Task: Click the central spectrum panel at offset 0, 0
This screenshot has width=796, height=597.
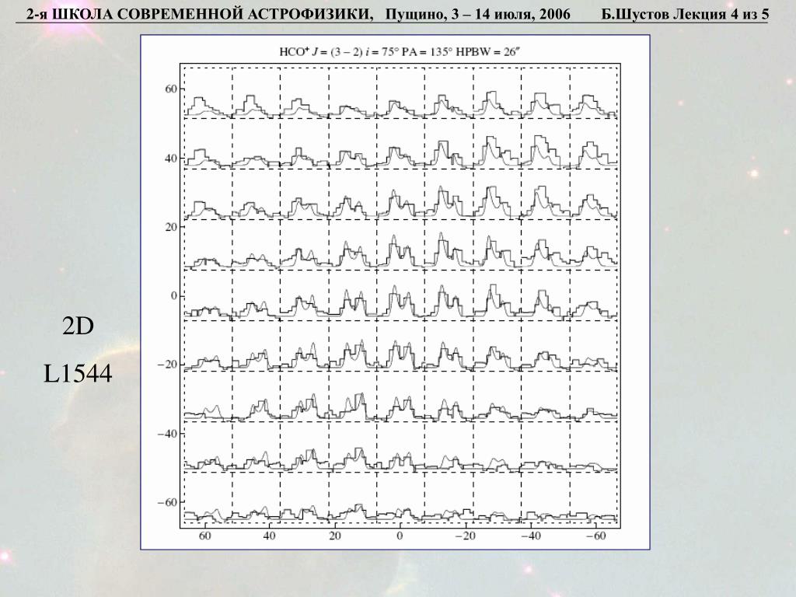Action: point(400,295)
